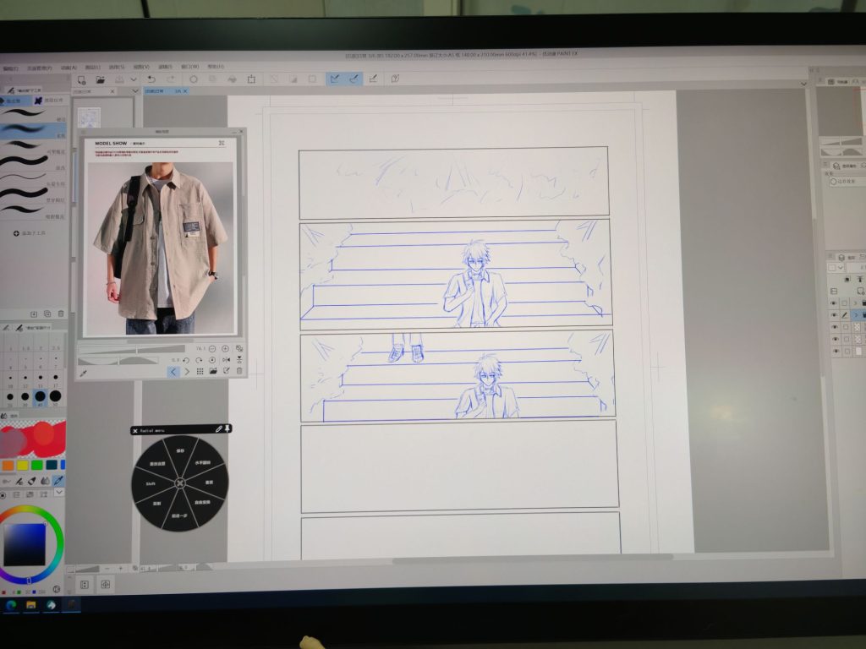866x649 pixels.
Task: Click the Fill icon in the command bar
Action: tap(232, 79)
